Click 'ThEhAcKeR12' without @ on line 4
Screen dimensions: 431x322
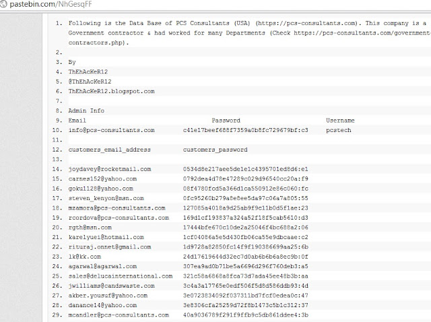point(88,72)
